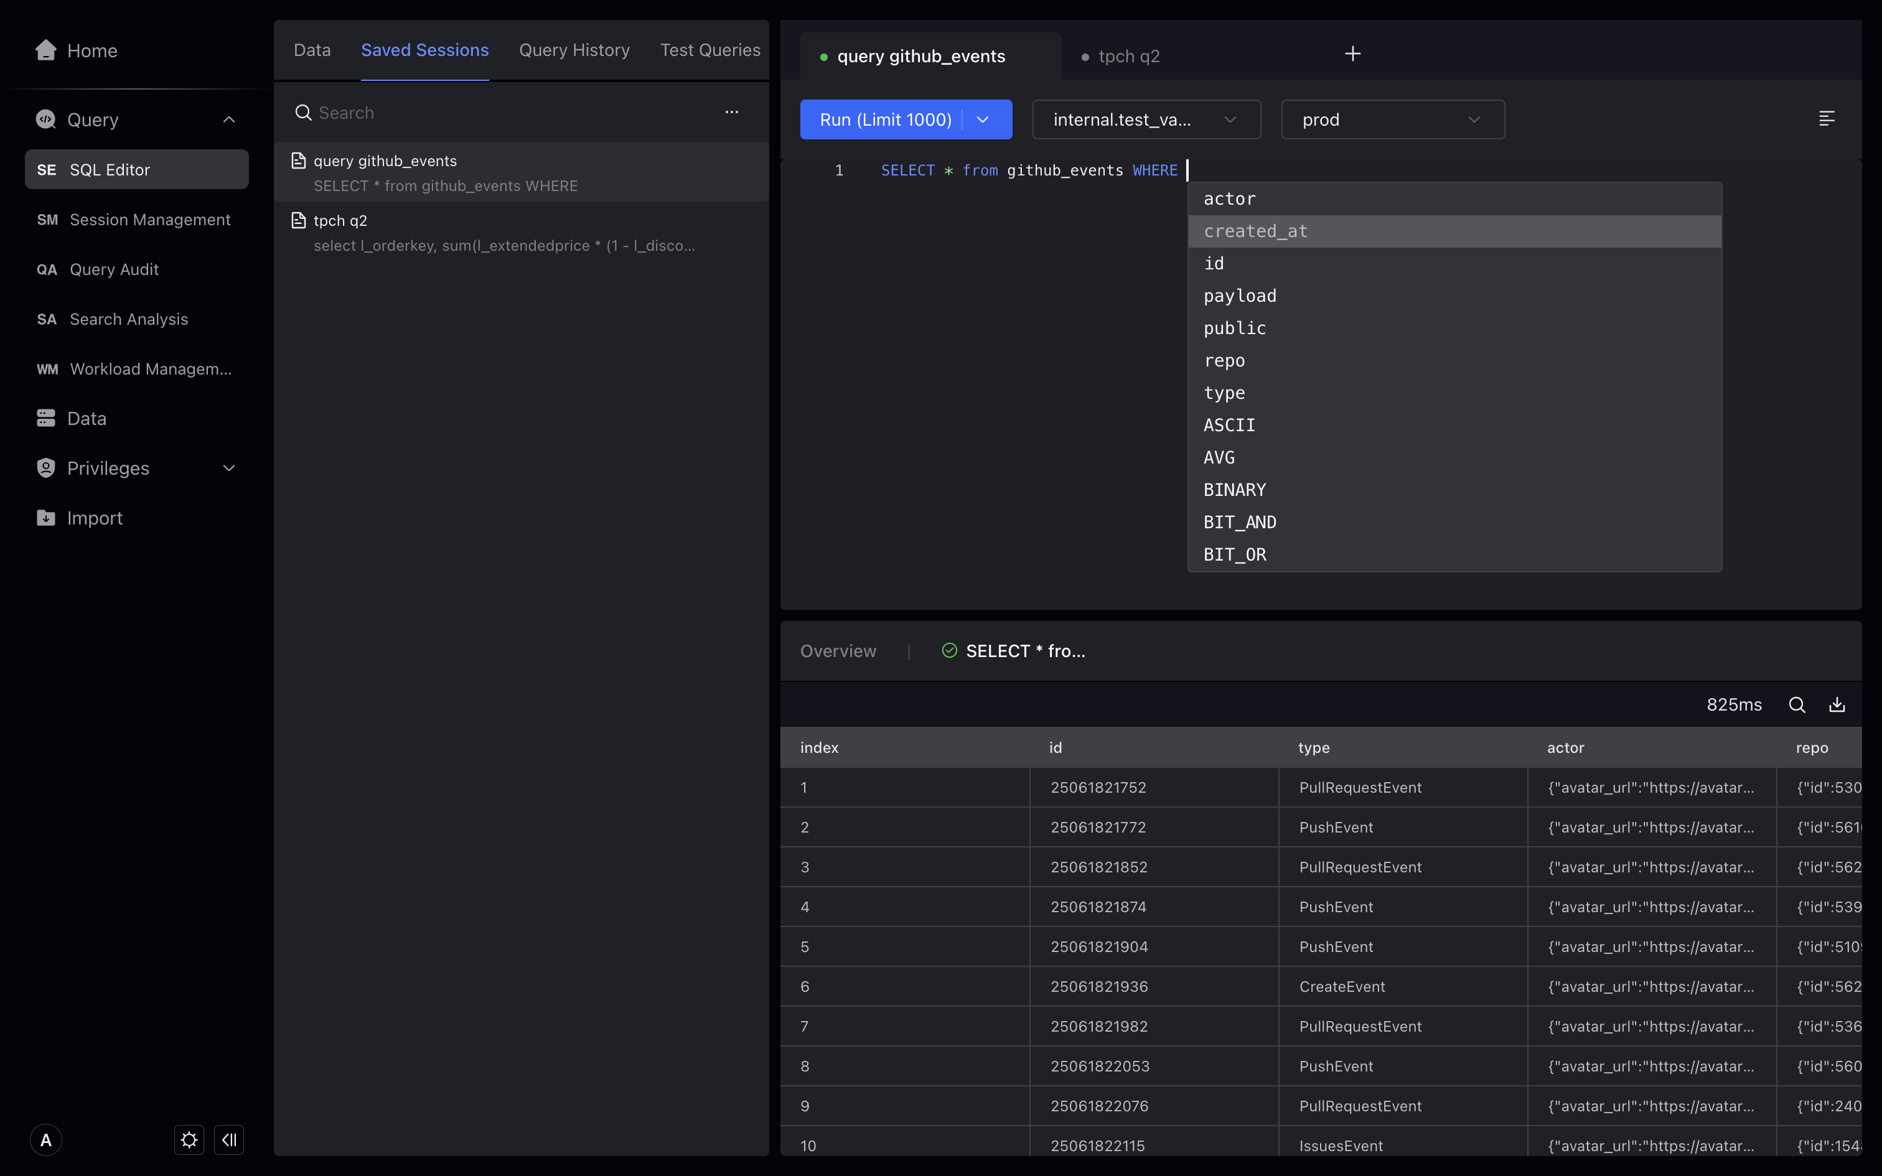The width and height of the screenshot is (1882, 1176).
Task: Expand the Privileges section chevron
Action: pyautogui.click(x=228, y=467)
